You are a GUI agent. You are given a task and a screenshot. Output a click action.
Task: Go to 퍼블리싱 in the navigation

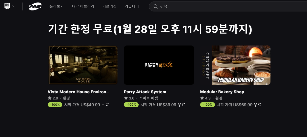(x=109, y=6)
